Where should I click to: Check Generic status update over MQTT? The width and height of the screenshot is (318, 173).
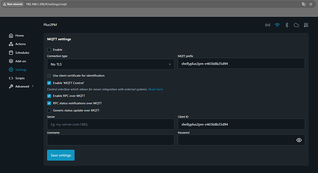[x=49, y=110]
